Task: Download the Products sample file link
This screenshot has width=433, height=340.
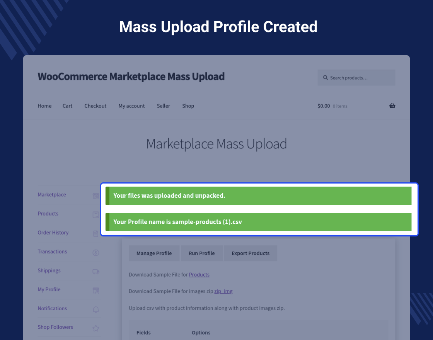Action: pos(199,275)
